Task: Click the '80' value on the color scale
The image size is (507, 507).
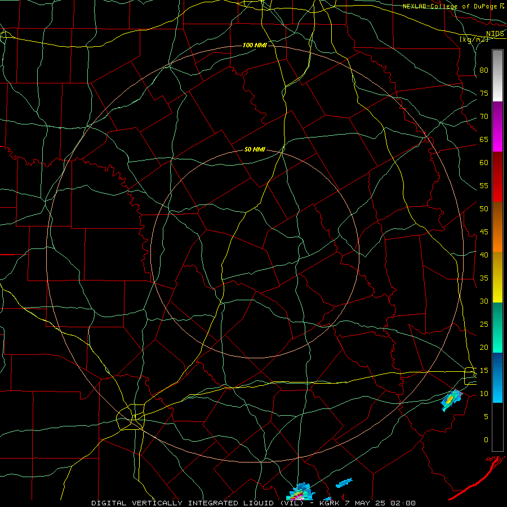Action: [484, 70]
